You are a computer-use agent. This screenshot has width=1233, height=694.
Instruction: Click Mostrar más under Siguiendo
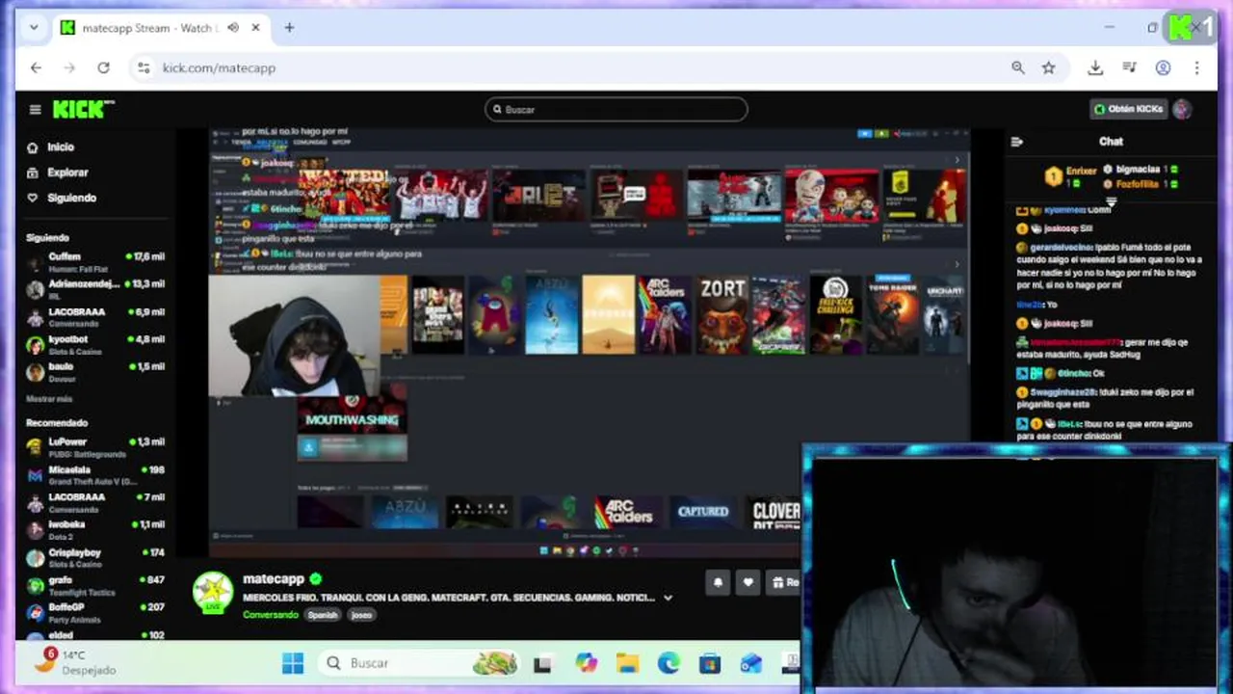pyautogui.click(x=49, y=399)
